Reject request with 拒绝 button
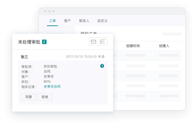 (x=45, y=97)
